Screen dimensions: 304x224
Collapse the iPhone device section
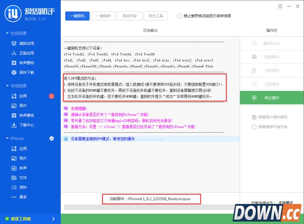(6, 138)
